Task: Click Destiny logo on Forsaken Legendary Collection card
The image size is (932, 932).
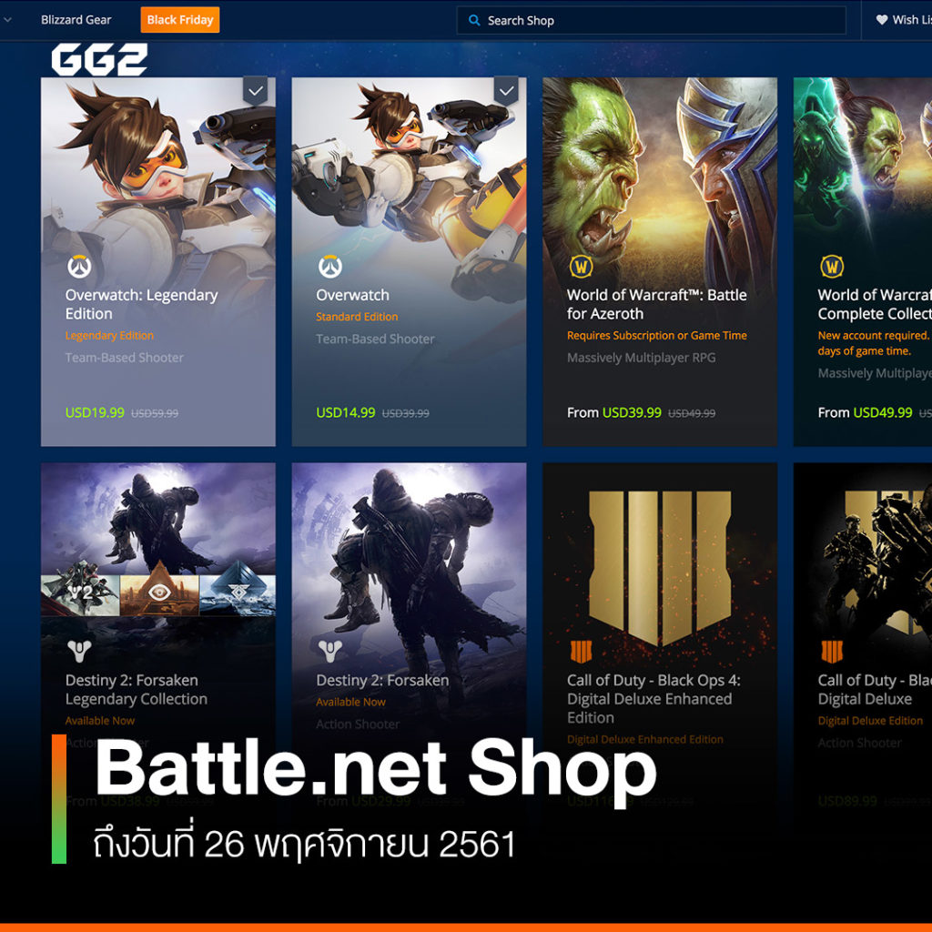Action: coord(79,652)
